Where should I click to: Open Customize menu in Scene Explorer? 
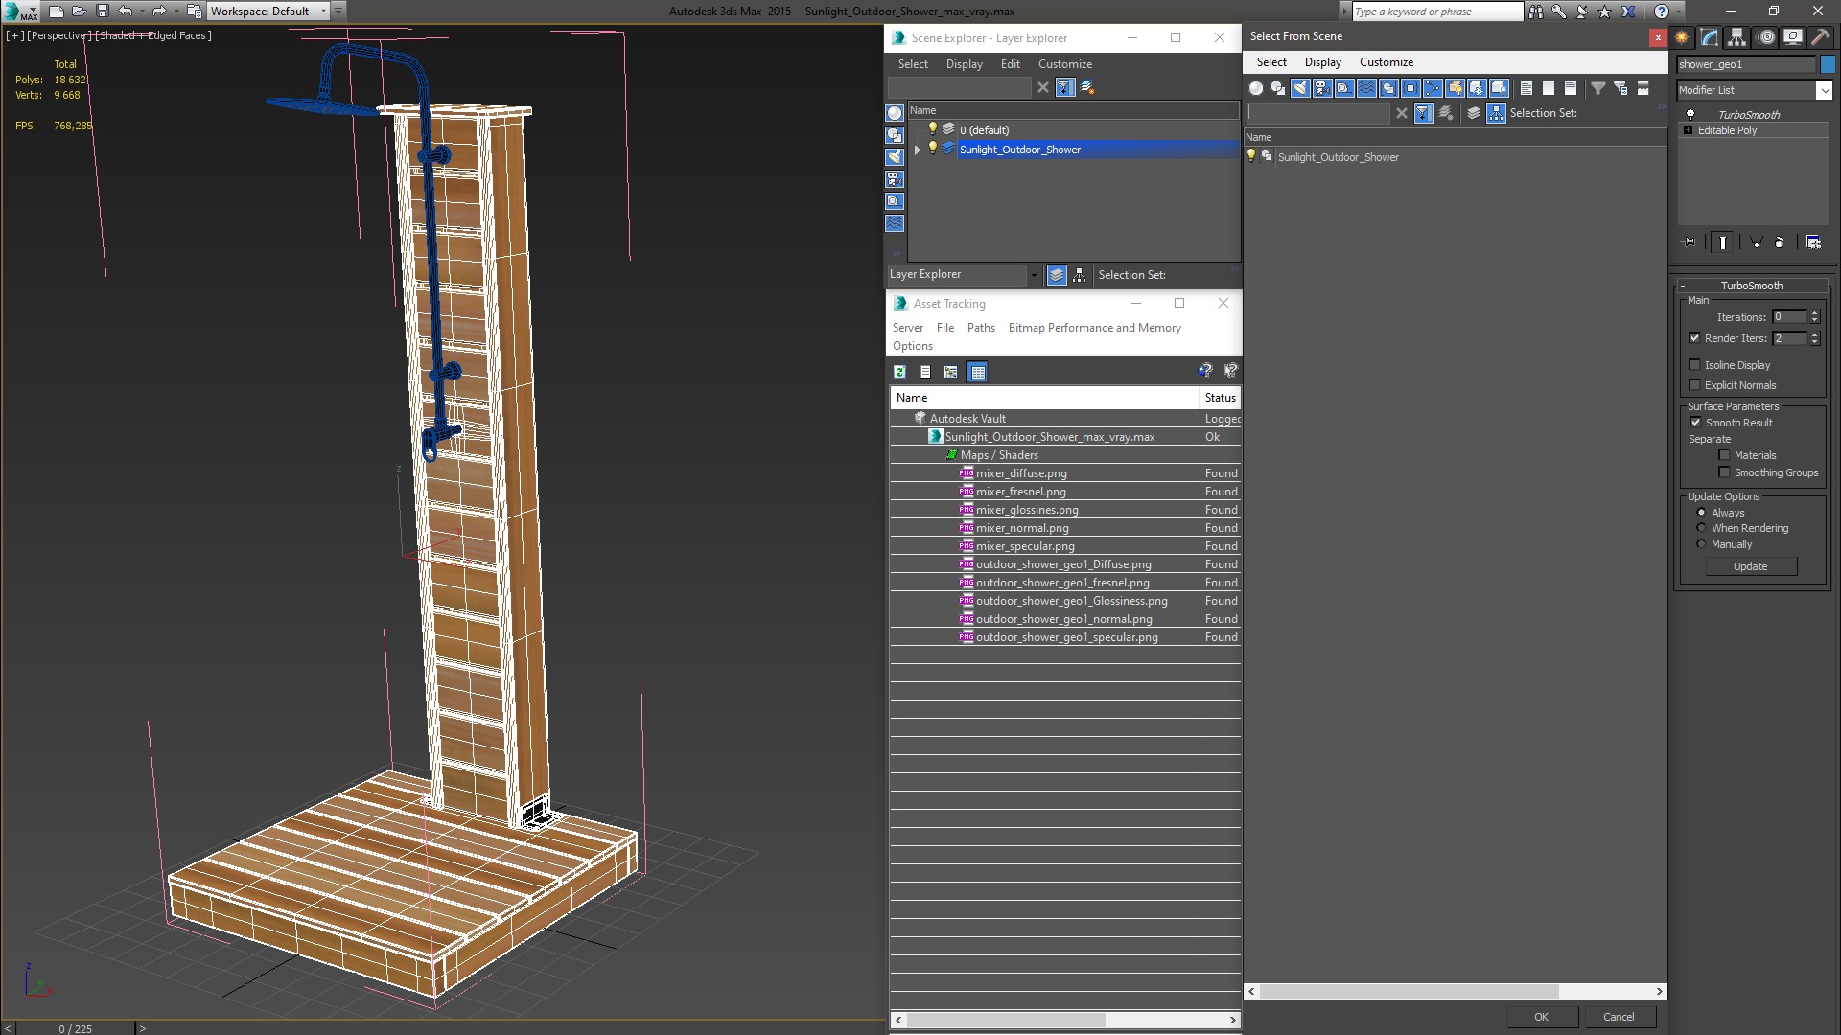click(1064, 64)
